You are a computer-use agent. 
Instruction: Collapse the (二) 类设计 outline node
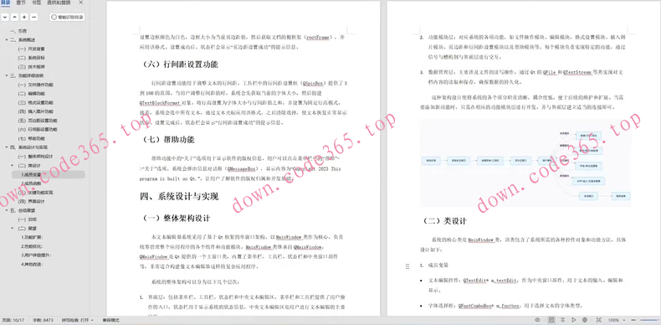(13, 165)
